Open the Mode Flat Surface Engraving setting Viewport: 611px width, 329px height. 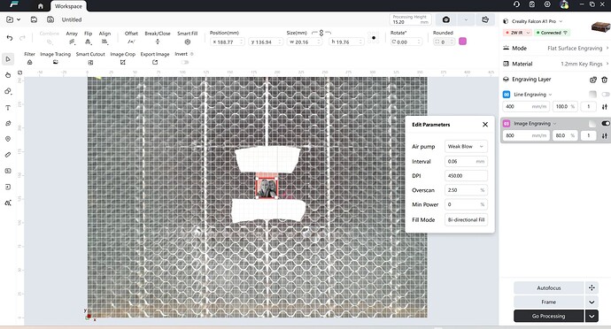point(556,49)
